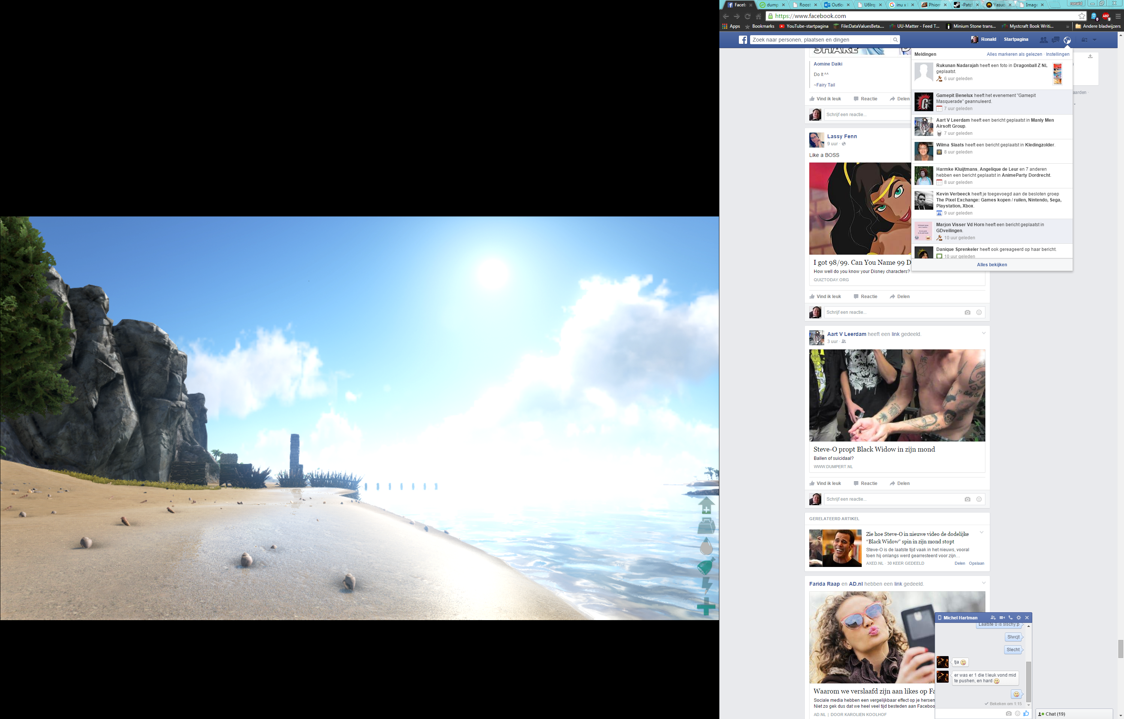1124x719 pixels.
Task: Open the Chat (19) sidebar tab
Action: (x=1075, y=714)
